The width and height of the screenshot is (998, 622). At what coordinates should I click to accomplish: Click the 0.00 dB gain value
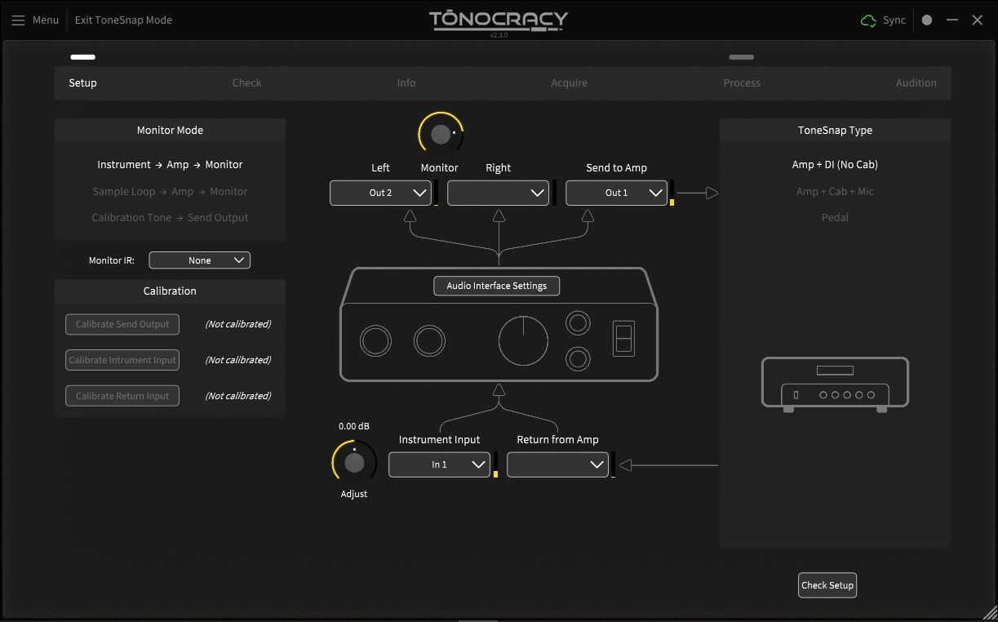(x=354, y=426)
